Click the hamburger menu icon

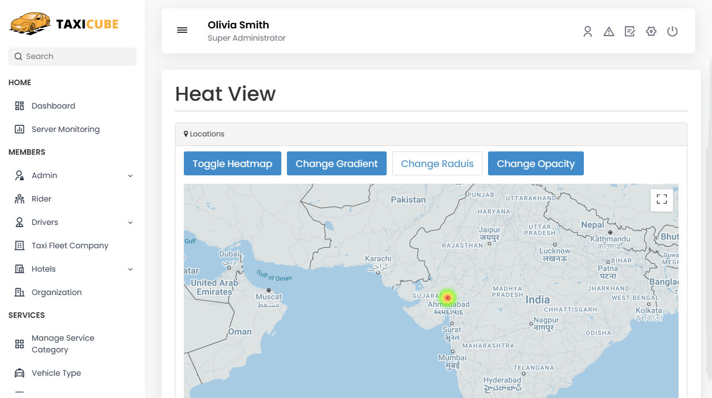pos(182,30)
